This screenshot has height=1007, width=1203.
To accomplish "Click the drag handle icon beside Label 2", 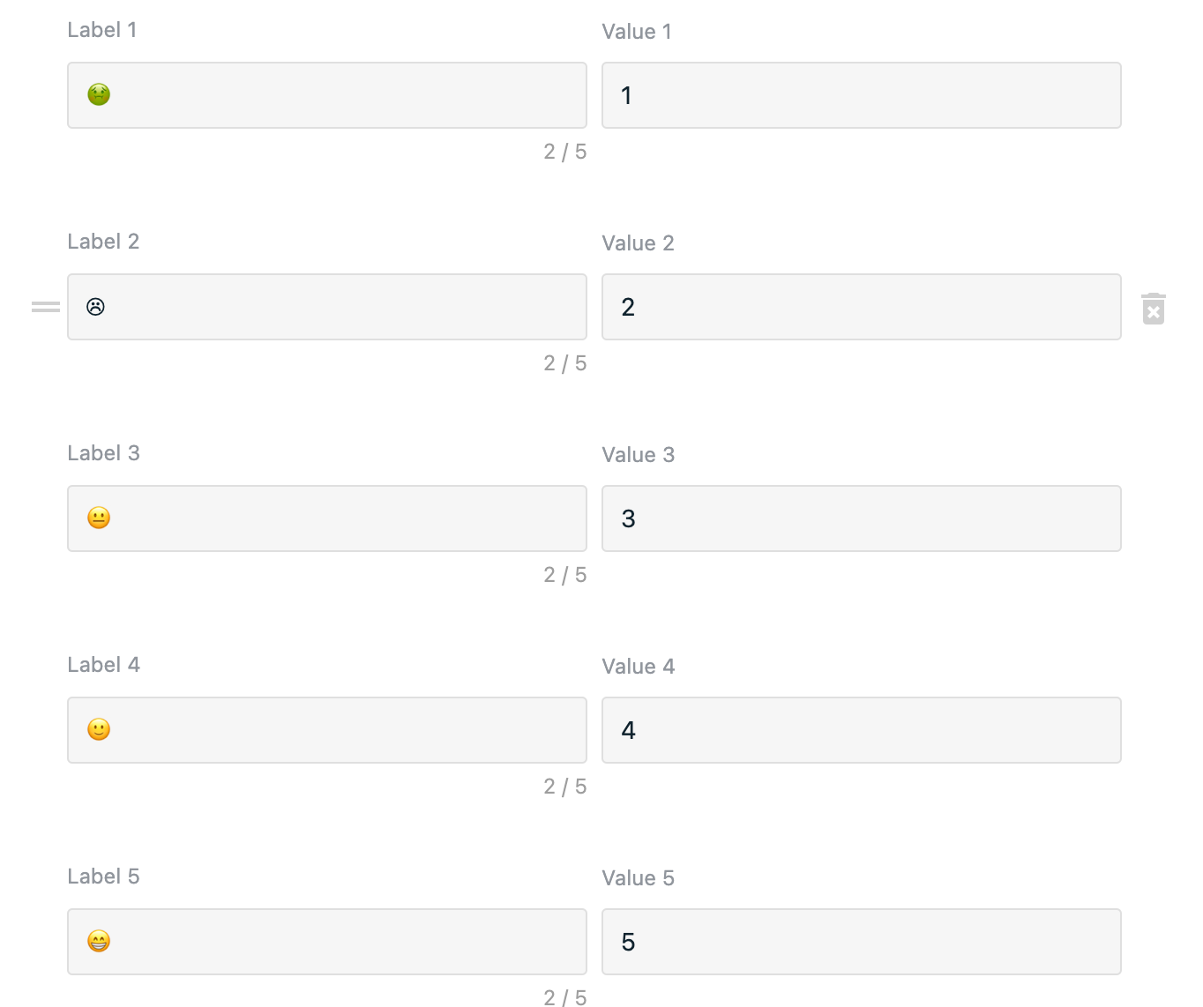I will (46, 307).
